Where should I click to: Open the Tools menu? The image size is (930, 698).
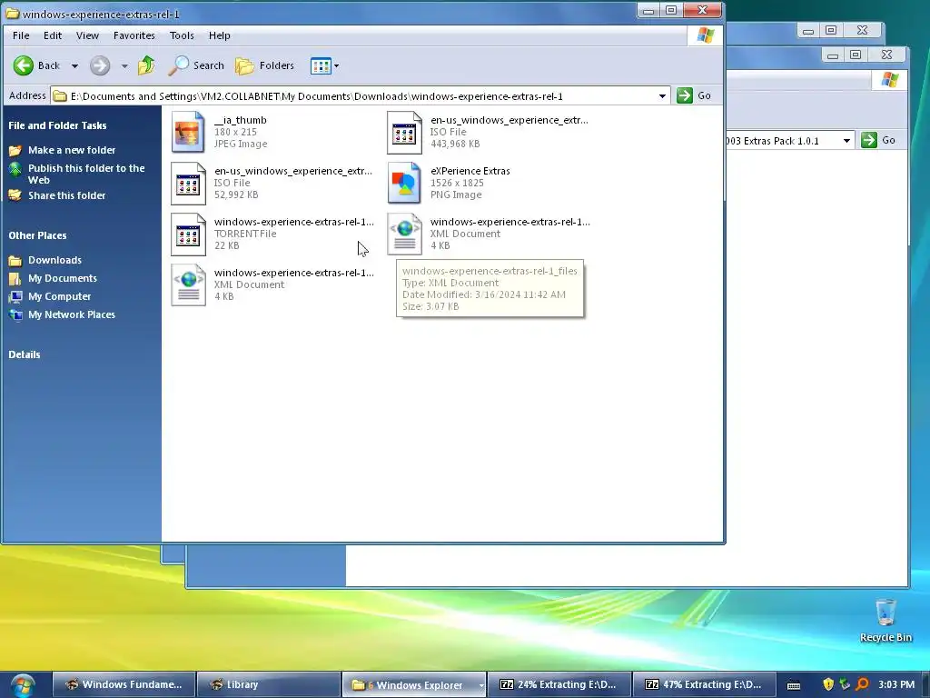coord(182,35)
